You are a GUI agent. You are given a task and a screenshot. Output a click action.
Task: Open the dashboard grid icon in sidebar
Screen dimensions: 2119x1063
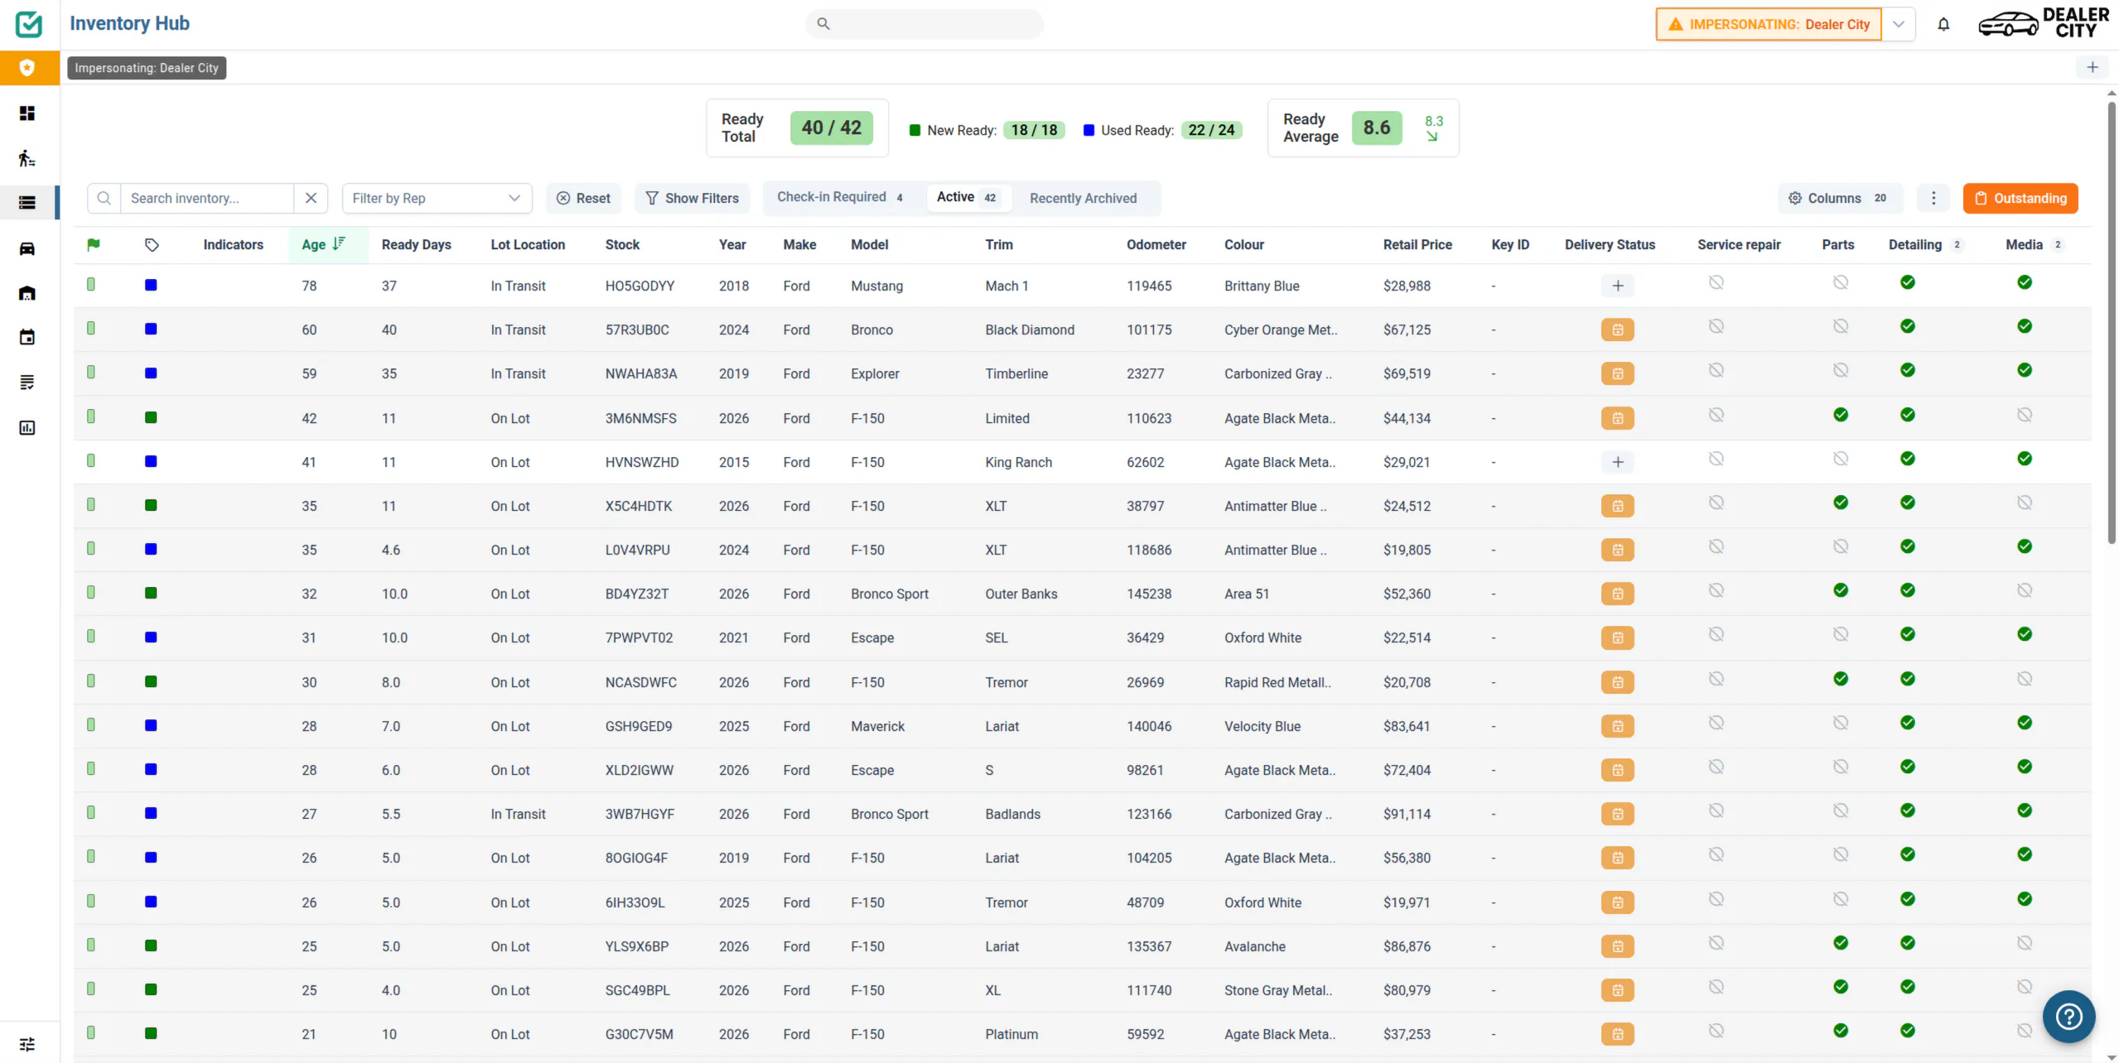(x=27, y=113)
